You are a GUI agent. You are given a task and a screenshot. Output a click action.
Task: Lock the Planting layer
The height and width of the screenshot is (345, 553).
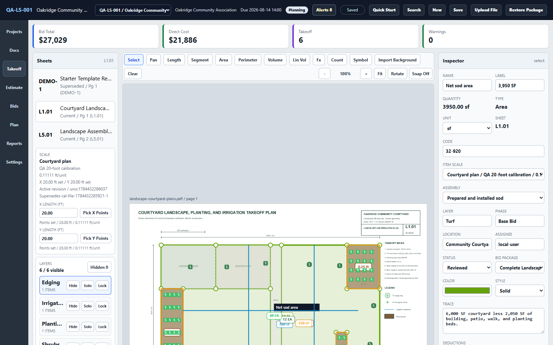tap(102, 327)
